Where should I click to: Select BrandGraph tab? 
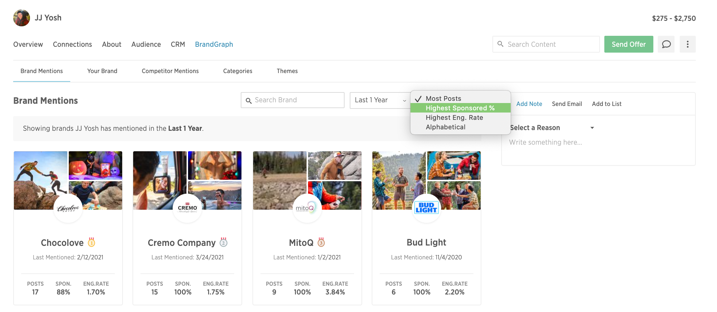point(214,44)
